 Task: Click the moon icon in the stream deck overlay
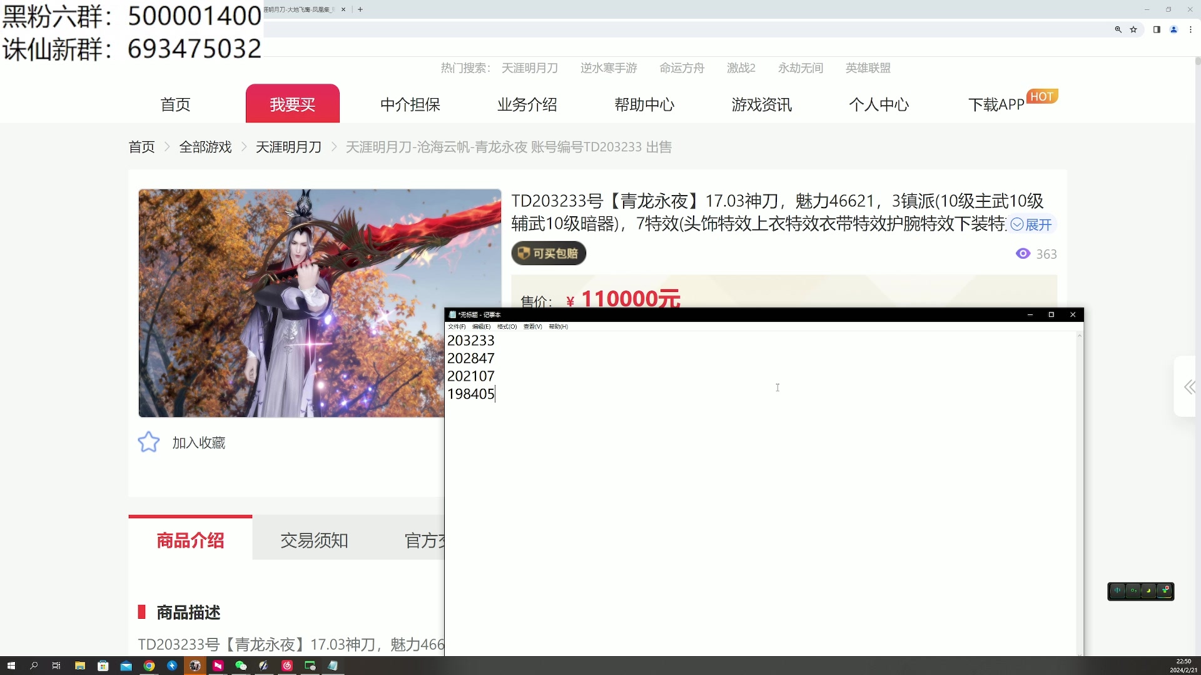[1149, 591]
